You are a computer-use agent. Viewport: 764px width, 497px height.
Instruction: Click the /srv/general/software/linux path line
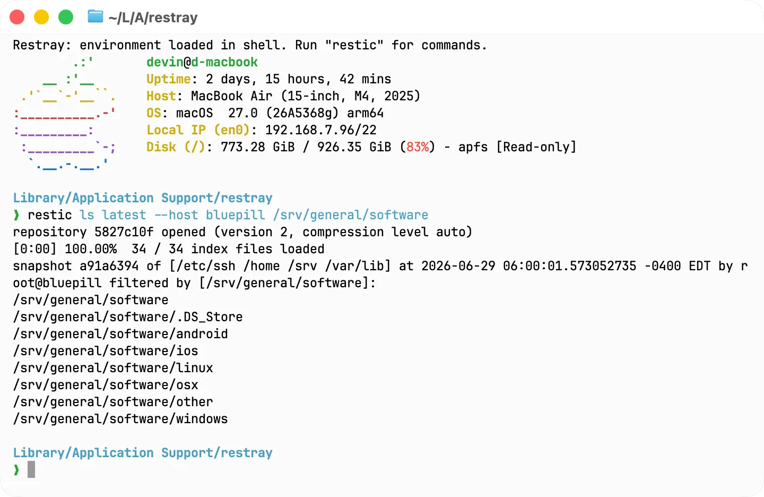113,368
